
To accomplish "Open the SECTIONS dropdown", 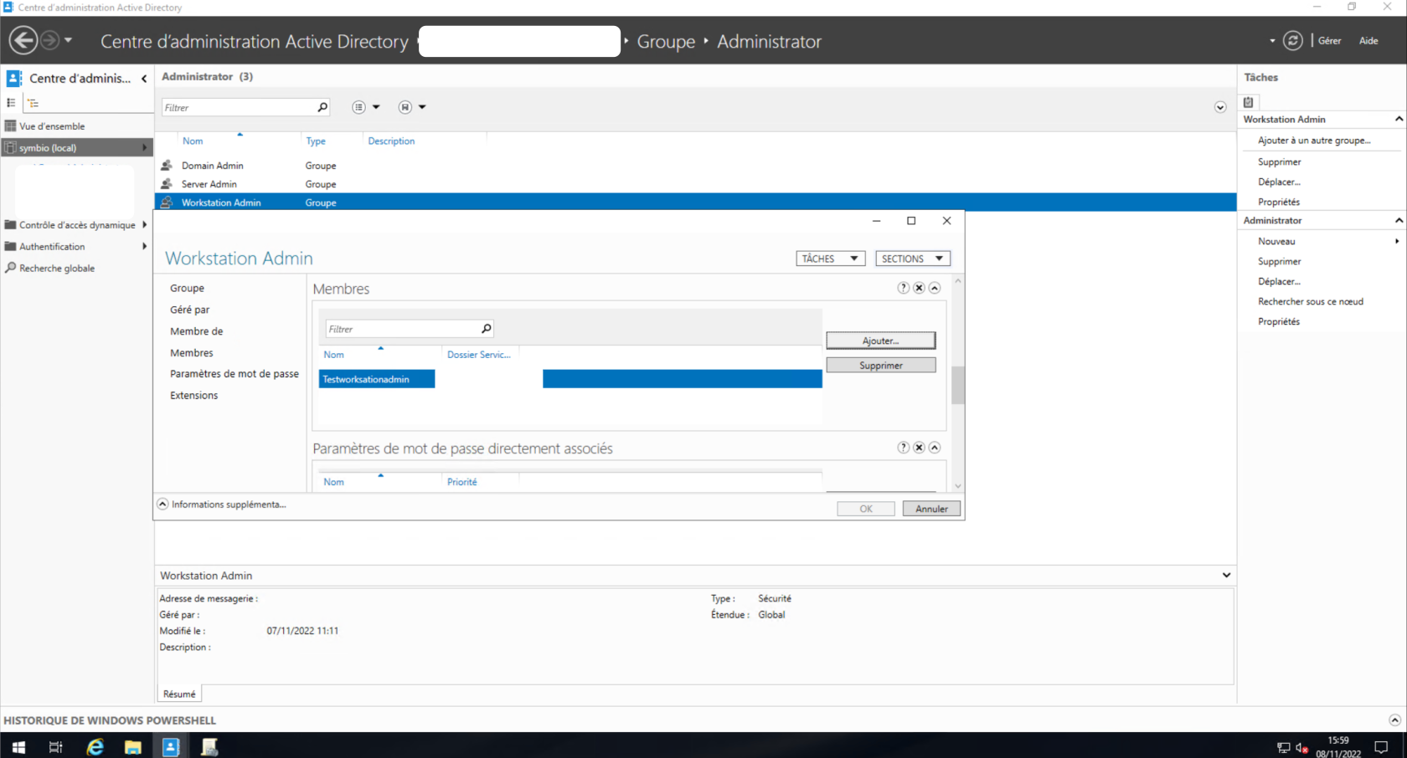I will [913, 259].
